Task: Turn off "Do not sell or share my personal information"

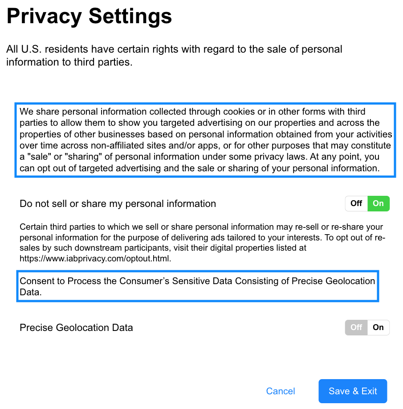Action: [356, 203]
